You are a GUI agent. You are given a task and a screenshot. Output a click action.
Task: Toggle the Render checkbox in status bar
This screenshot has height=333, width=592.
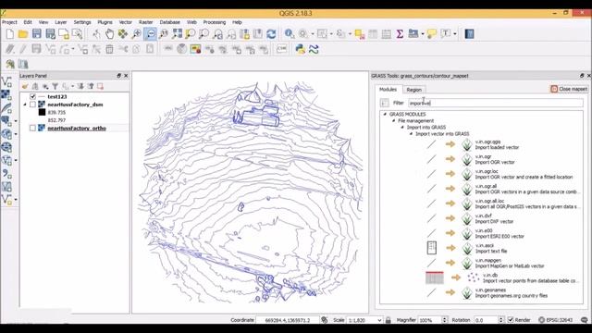pyautogui.click(x=511, y=320)
